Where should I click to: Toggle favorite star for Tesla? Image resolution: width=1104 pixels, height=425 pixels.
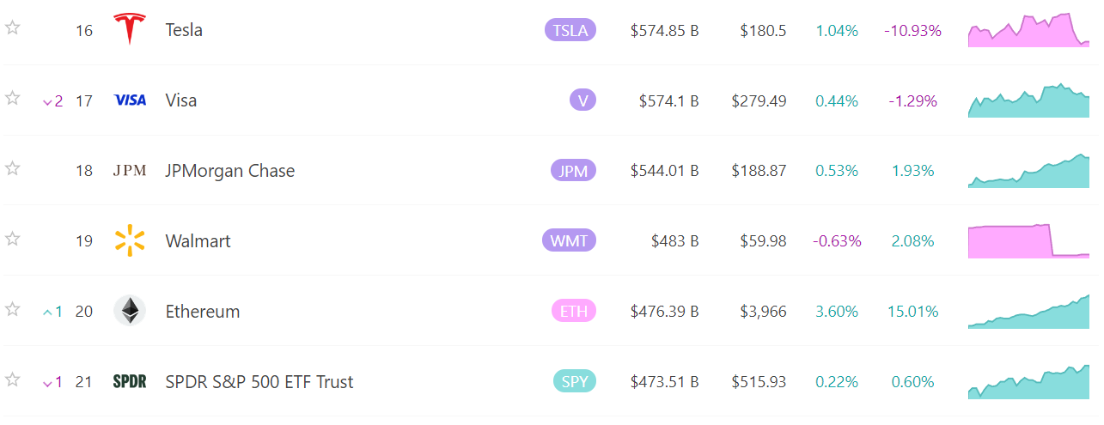pos(12,27)
